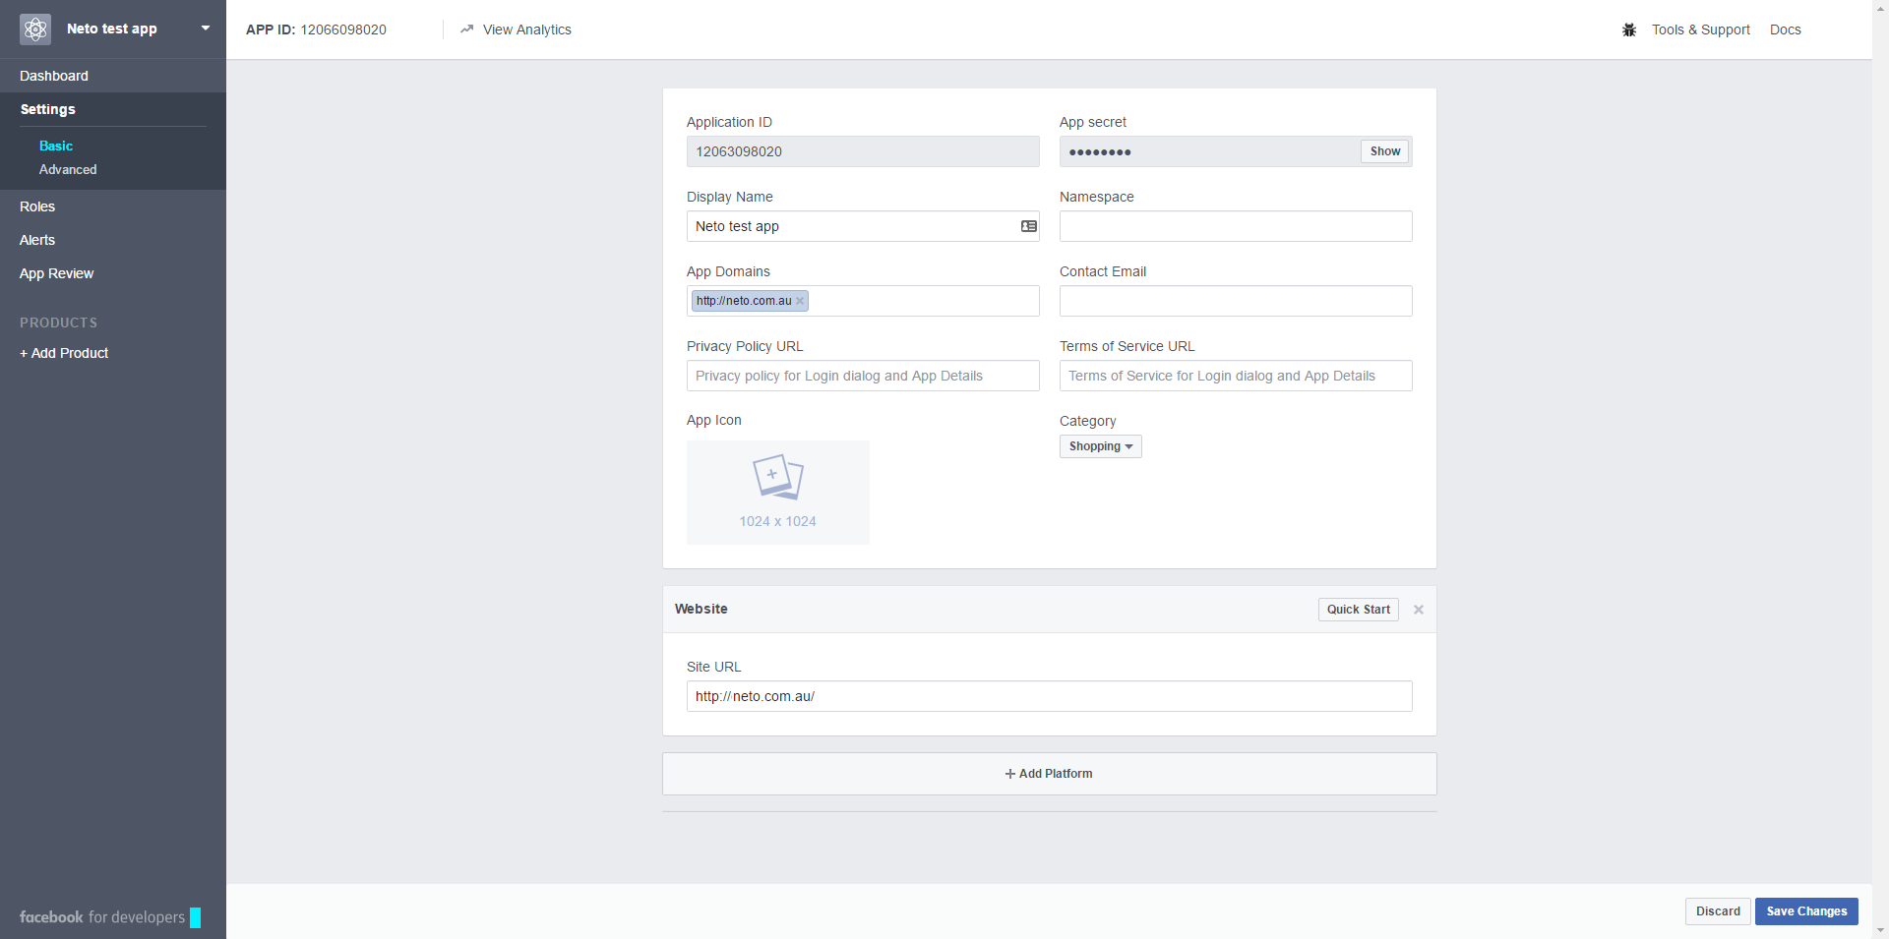The image size is (1889, 939).
Task: Focus the Contact Email field
Action: [x=1236, y=301]
